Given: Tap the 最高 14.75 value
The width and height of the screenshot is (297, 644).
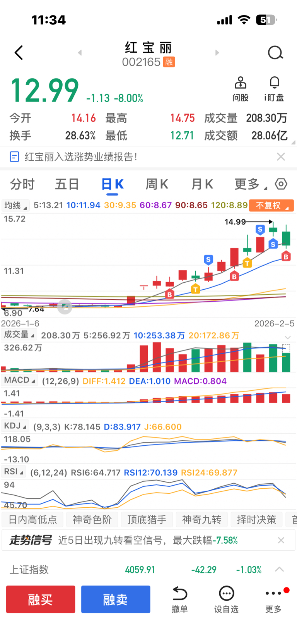Looking at the screenshot, I should pos(183,118).
